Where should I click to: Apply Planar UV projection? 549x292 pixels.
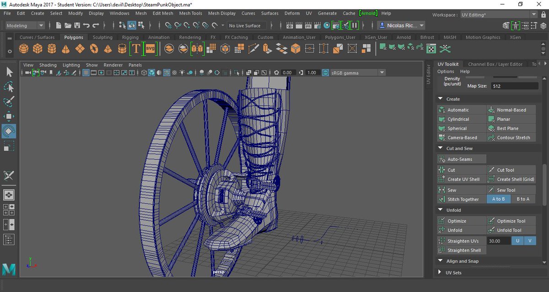pos(511,119)
